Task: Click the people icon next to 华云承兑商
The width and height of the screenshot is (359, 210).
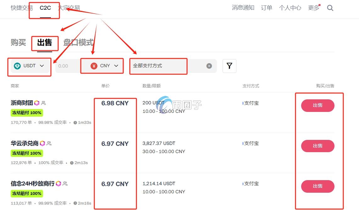Action: (x=50, y=143)
